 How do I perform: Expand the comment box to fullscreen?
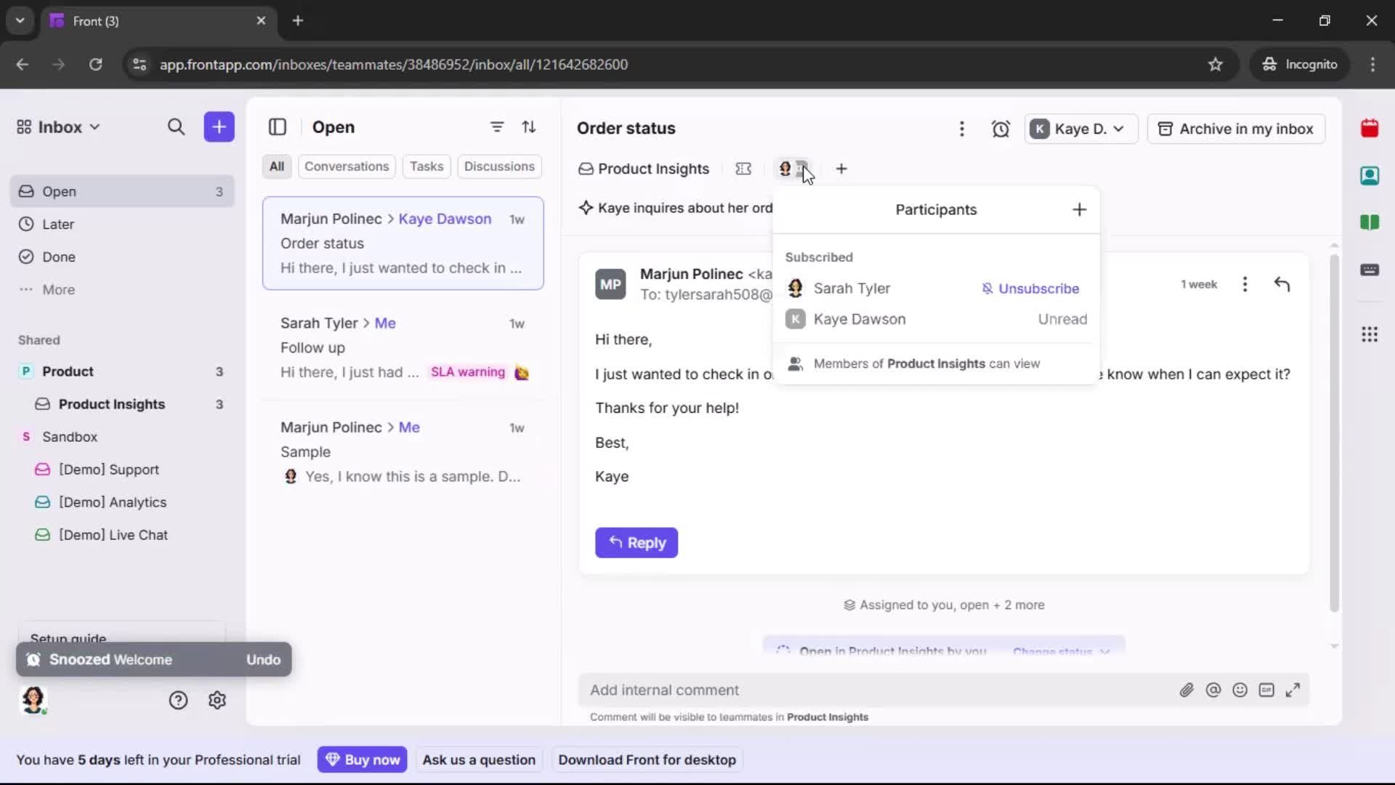(x=1294, y=690)
